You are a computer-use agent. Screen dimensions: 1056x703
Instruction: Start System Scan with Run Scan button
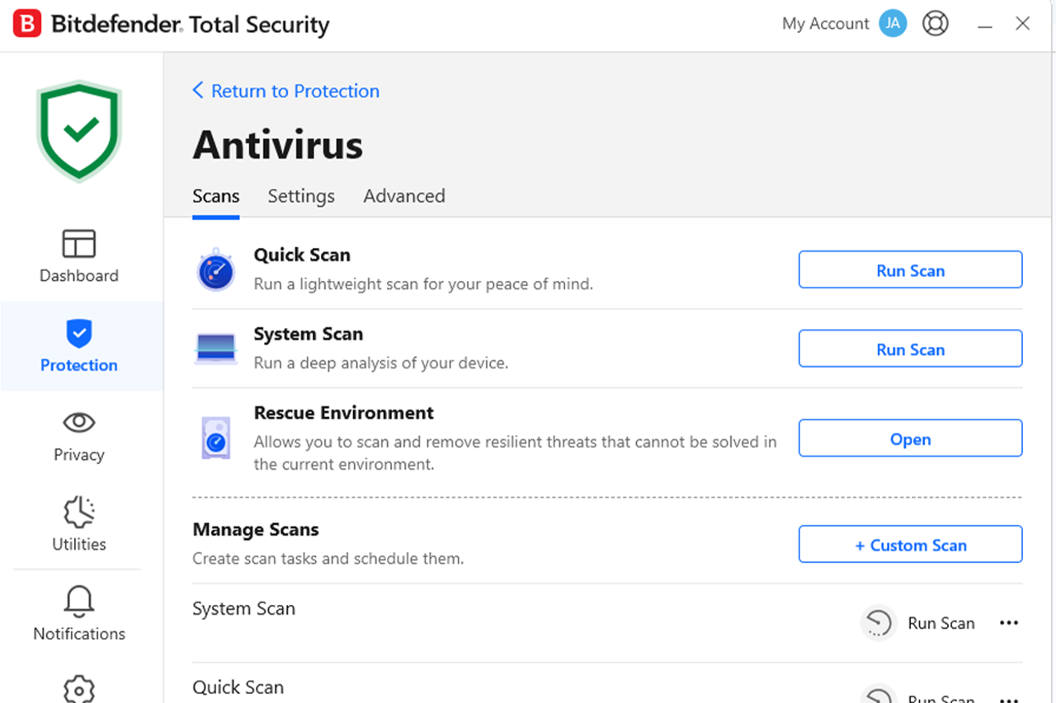pyautogui.click(x=911, y=349)
